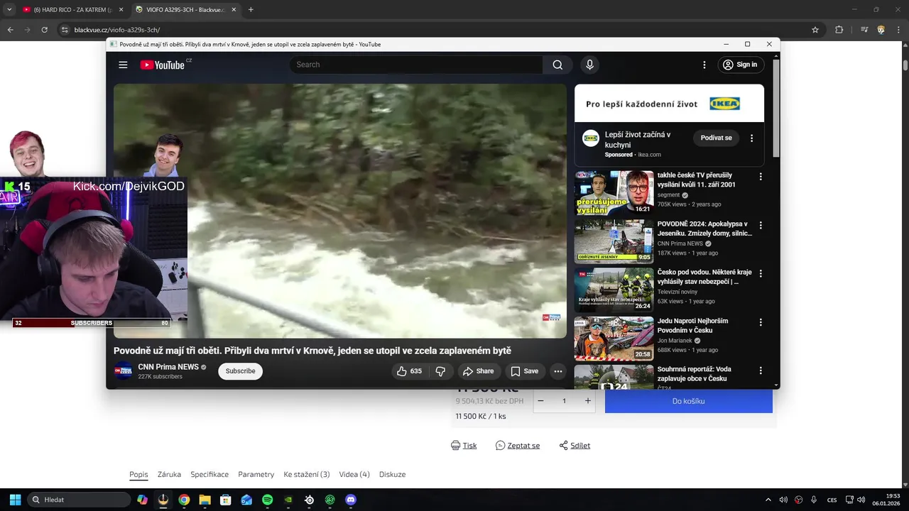The width and height of the screenshot is (909, 511).
Task: Open 'Česko pod vodou. Některé kraje' video title
Action: 704,277
